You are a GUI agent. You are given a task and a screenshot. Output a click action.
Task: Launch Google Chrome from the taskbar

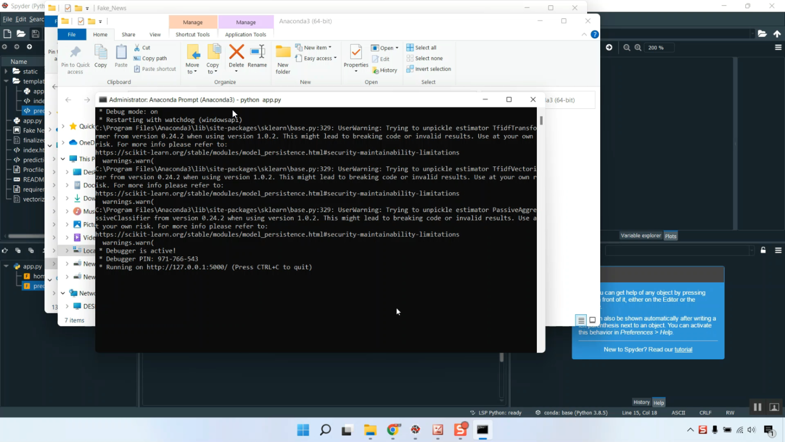point(392,430)
